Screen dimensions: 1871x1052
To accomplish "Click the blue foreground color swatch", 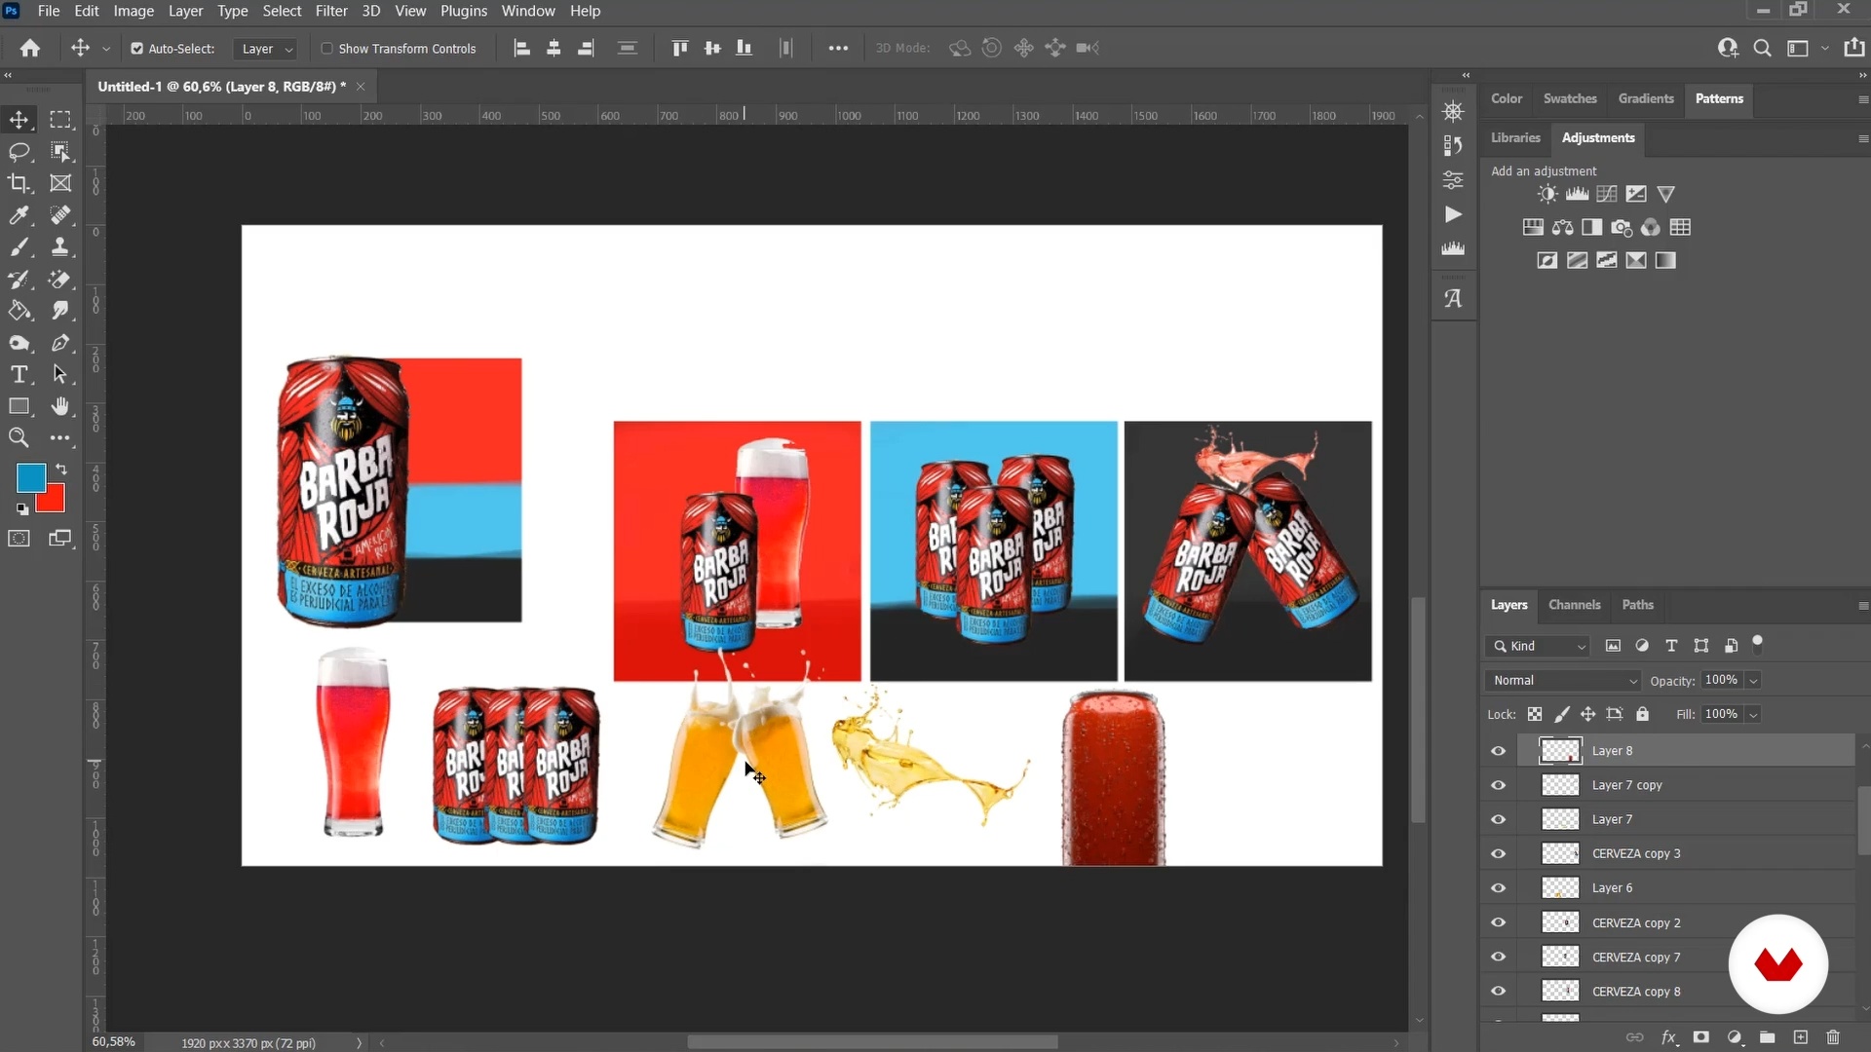I will (29, 476).
